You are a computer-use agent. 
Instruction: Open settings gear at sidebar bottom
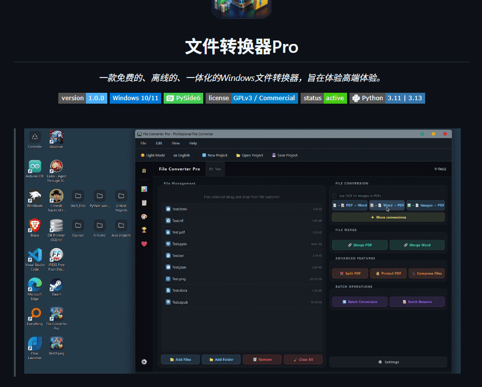coord(144,362)
